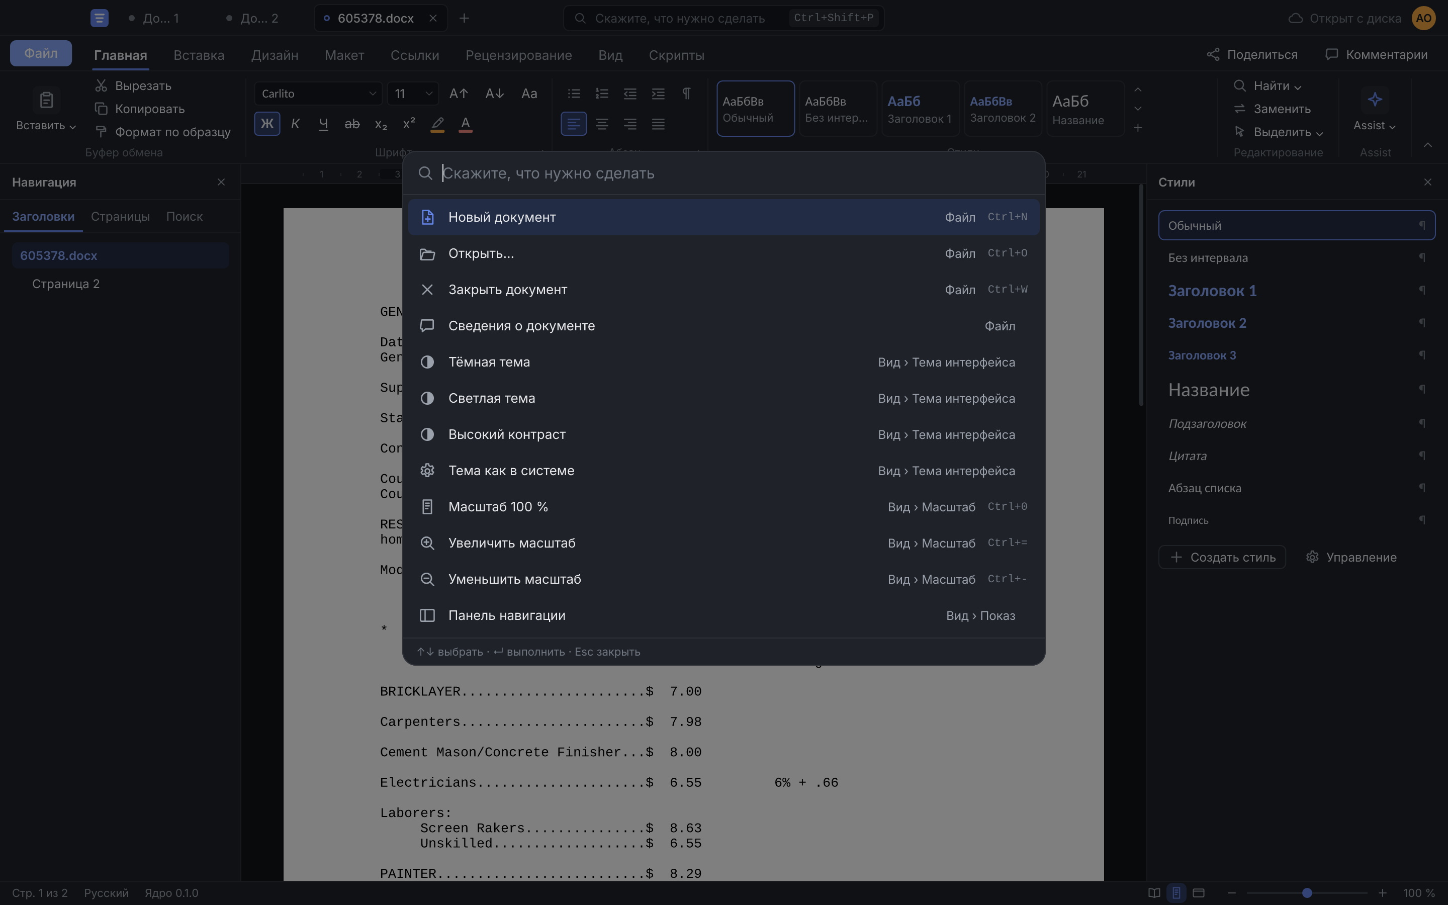Switch to the Вставка ribbon tab
Image resolution: width=1448 pixels, height=905 pixels.
[199, 55]
